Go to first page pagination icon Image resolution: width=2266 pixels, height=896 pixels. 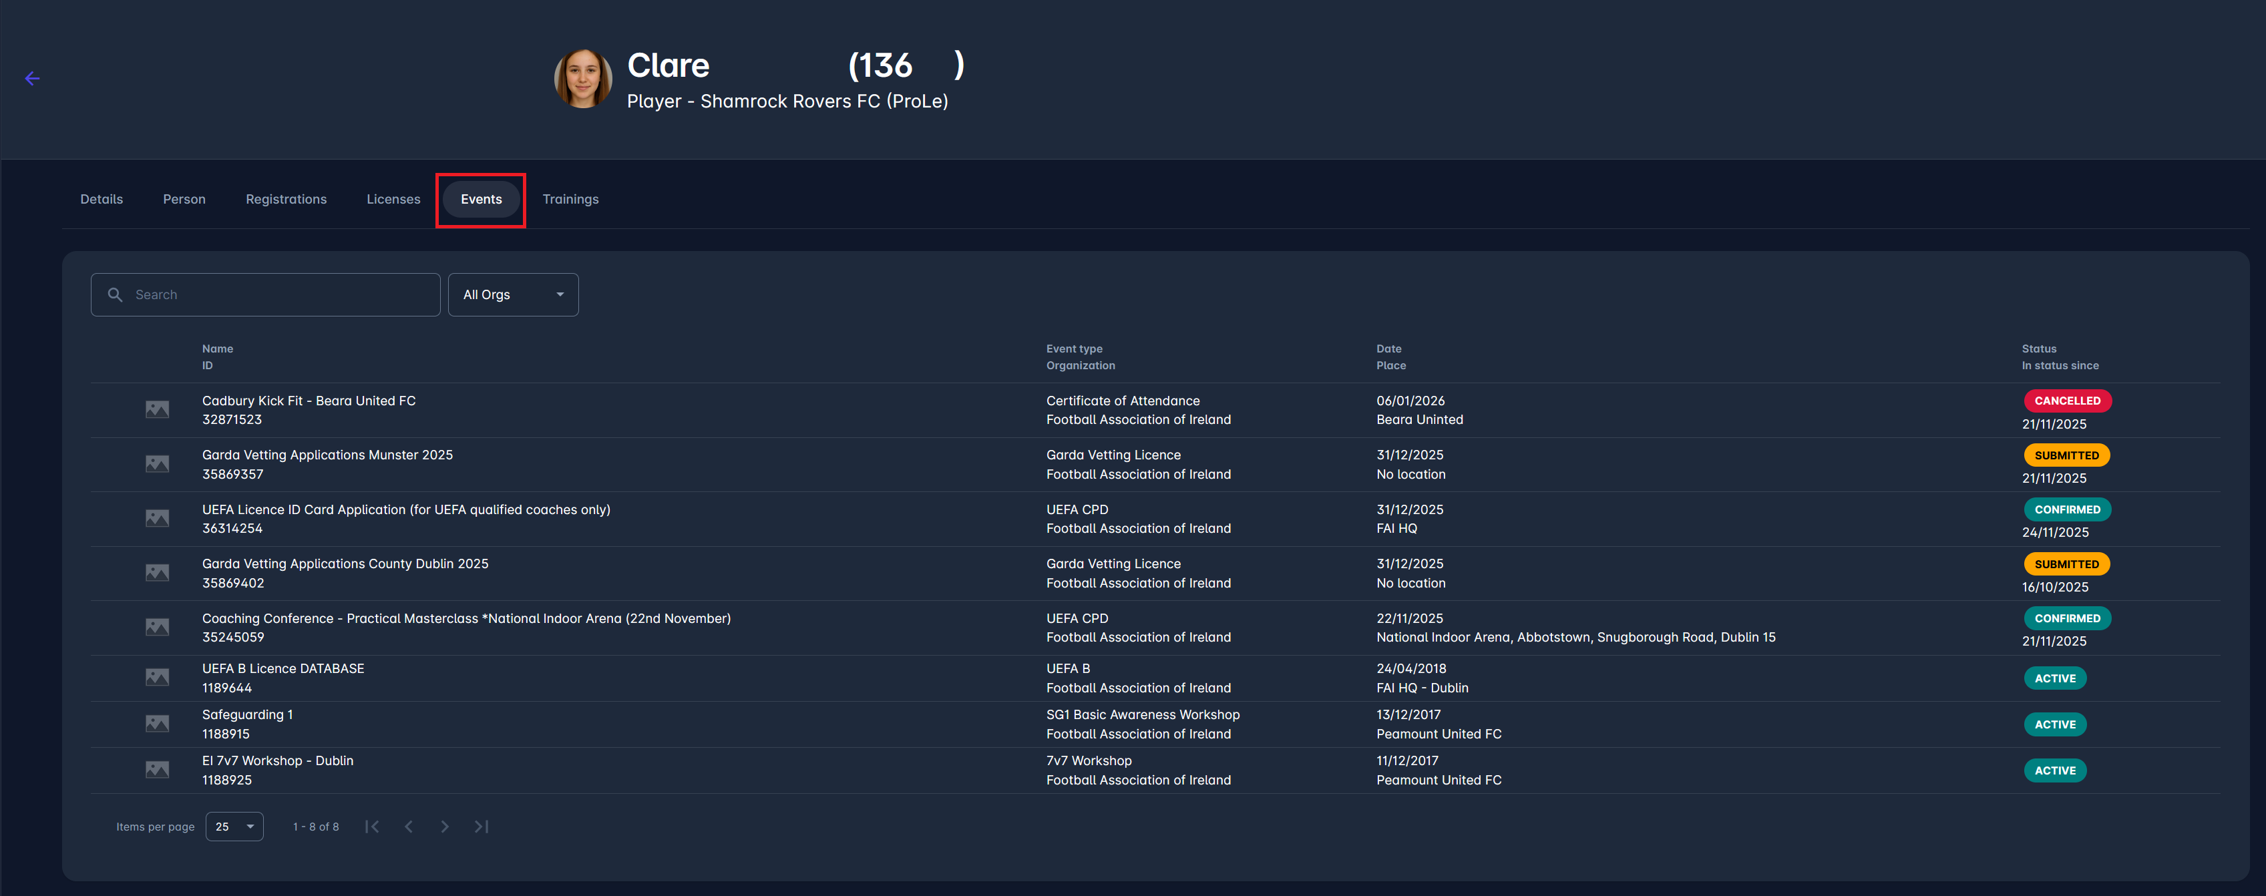372,827
